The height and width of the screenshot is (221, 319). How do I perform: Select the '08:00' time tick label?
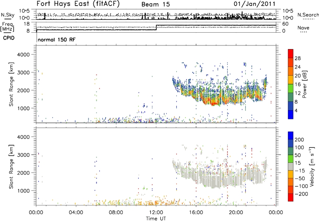pyautogui.click(x=116, y=213)
